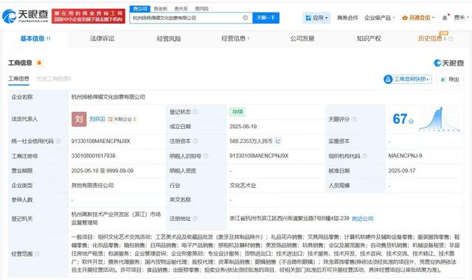Click the 应用 grid icon

pos(308,18)
